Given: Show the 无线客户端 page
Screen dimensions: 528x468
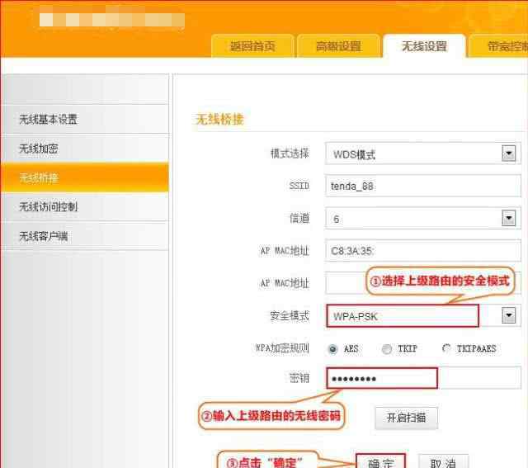Looking at the screenshot, I should 44,236.
